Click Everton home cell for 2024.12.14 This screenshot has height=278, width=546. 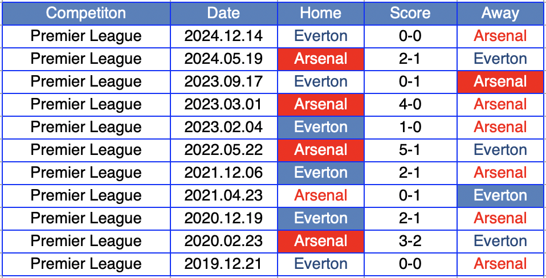(320, 36)
